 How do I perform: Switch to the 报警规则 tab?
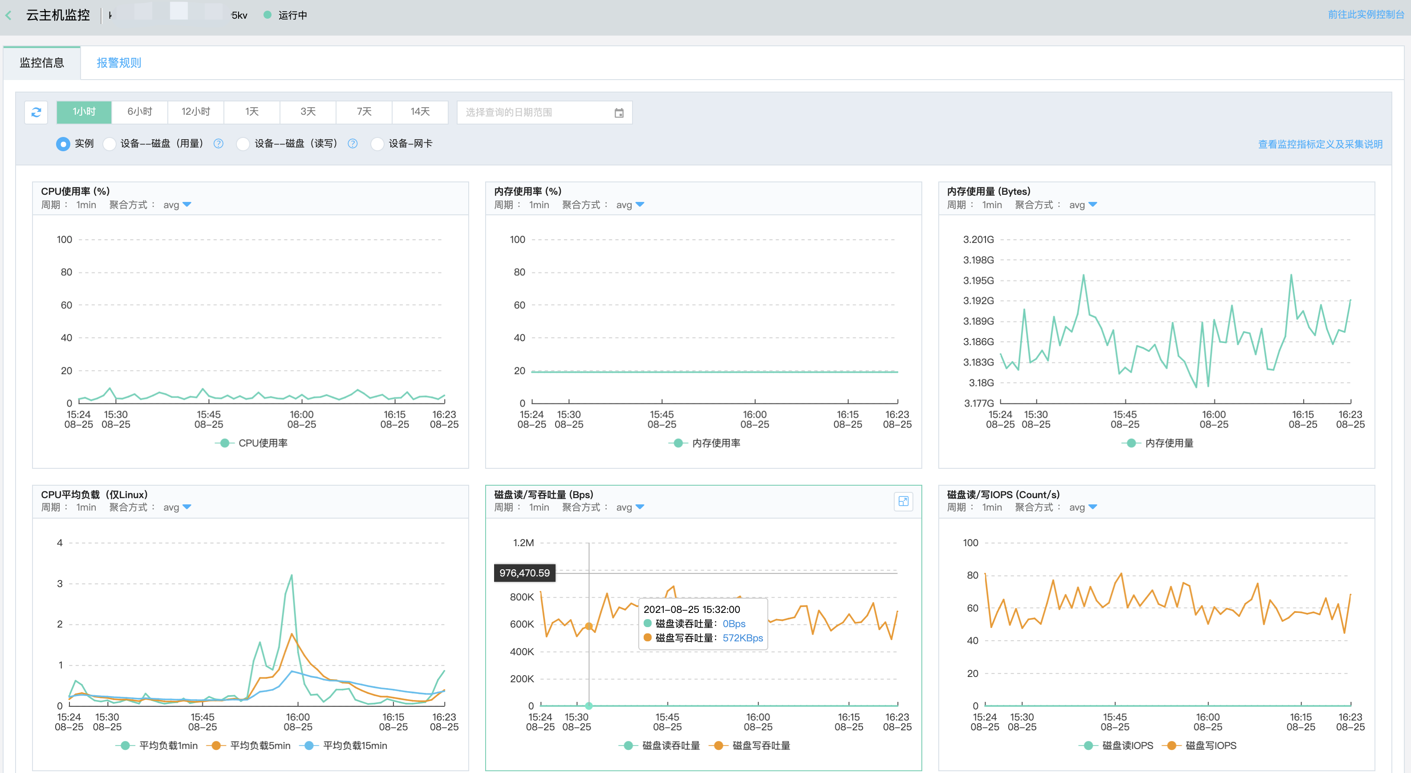(119, 63)
